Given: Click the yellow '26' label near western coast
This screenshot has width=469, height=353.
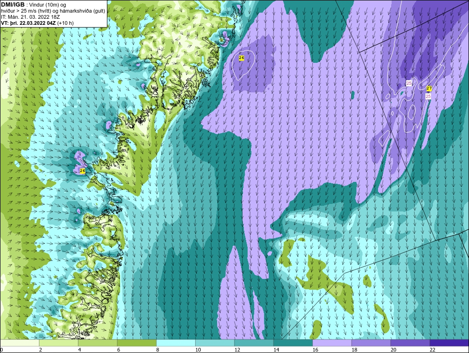Looking at the screenshot, I should coord(83,171).
